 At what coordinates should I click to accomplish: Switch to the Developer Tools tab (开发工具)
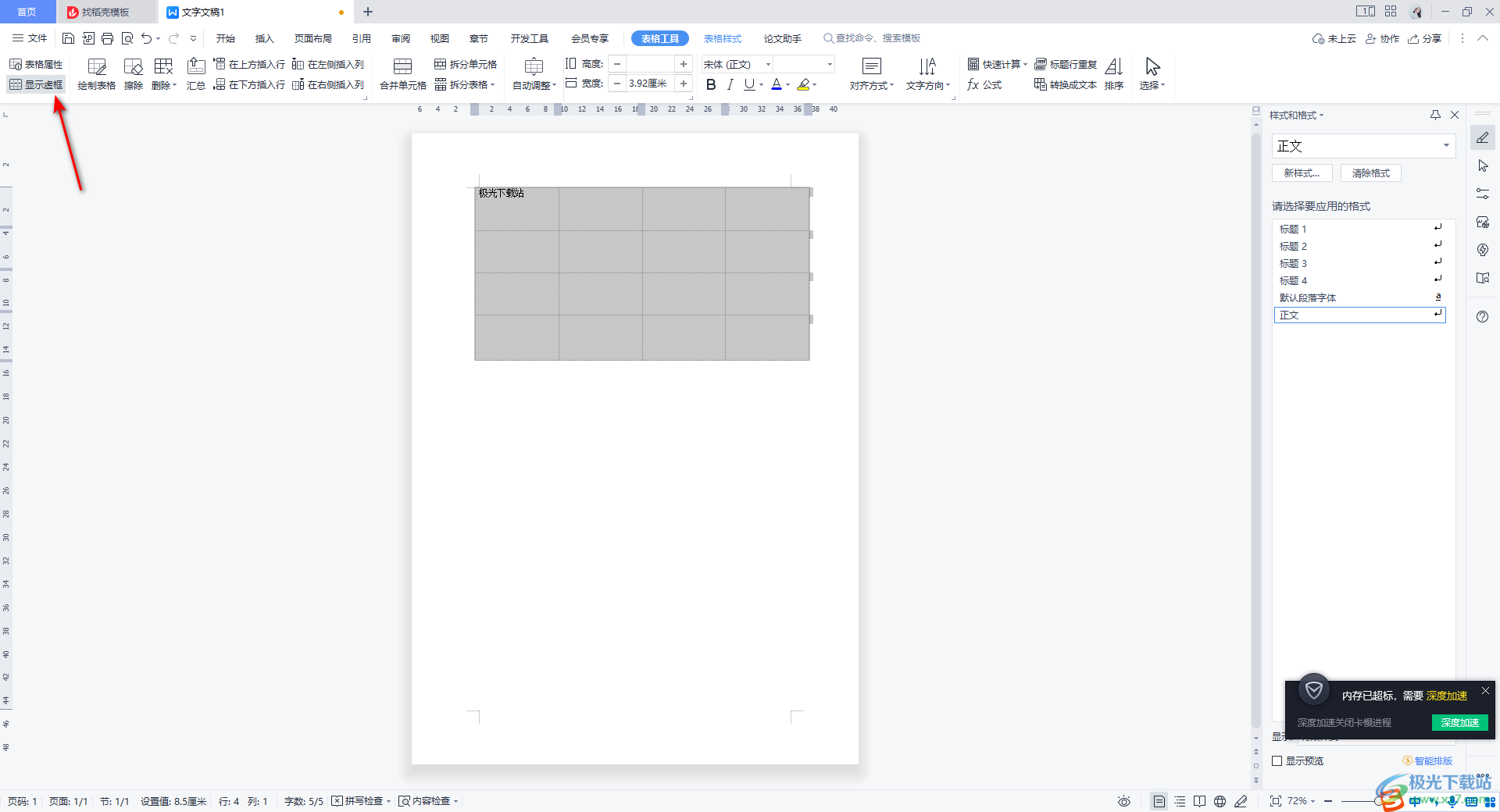pyautogui.click(x=530, y=38)
